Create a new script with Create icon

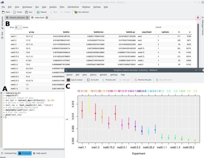[x=17, y=12]
